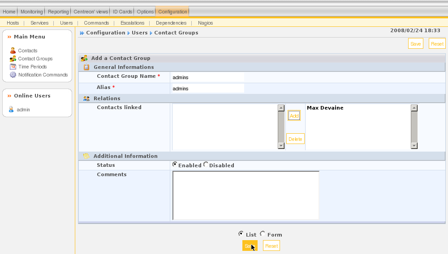Open the Monitoring tab
Viewport: 448px width, 254px height.
[x=31, y=12]
